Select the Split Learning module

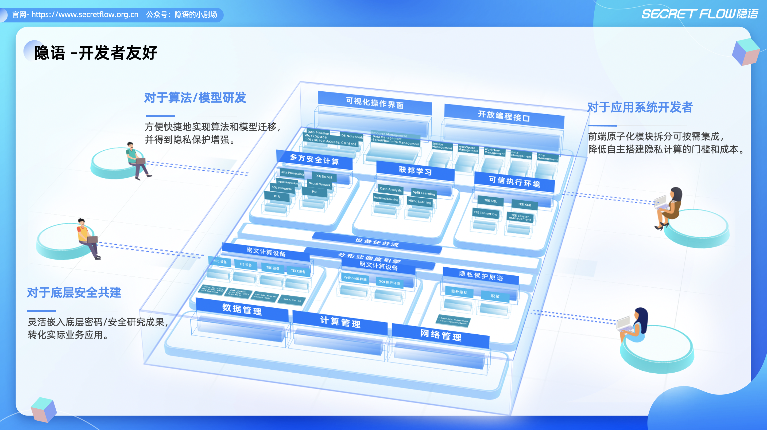[424, 193]
